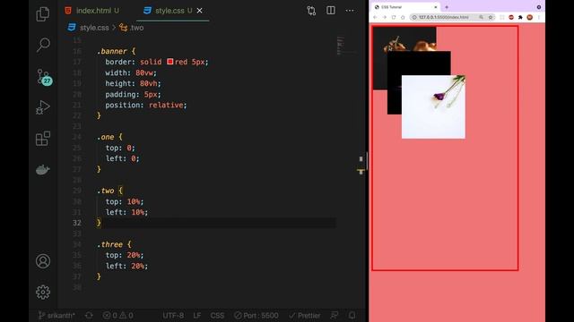The width and height of the screenshot is (574, 322).
Task: Close the CSS Tutorial browser tab
Action: (x=436, y=7)
